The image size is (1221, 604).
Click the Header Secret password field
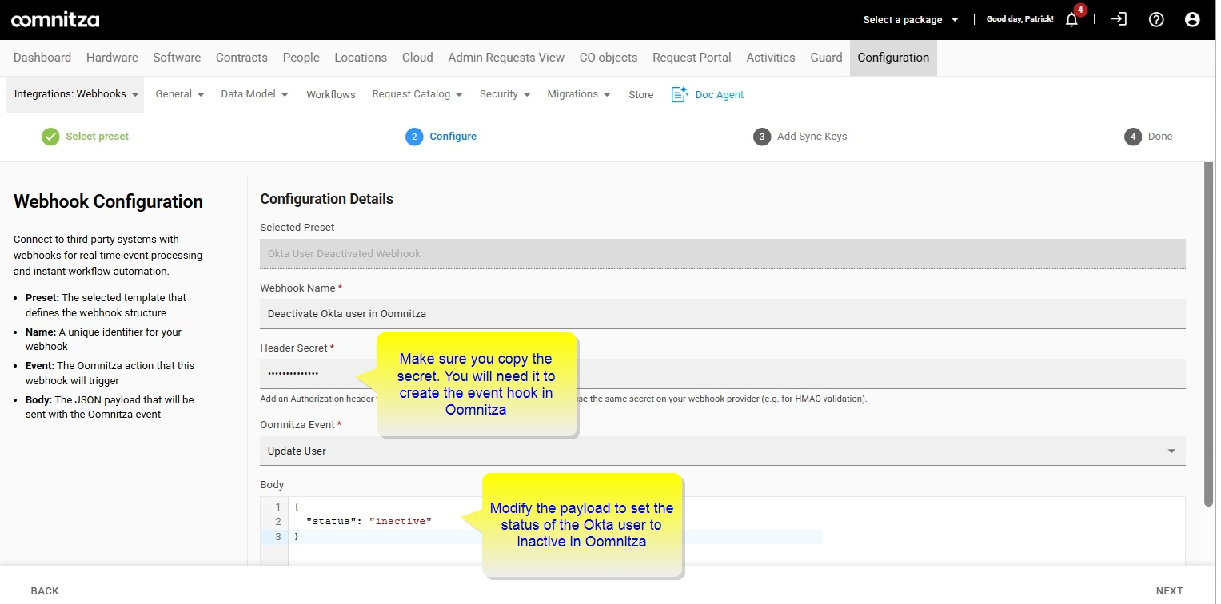[722, 373]
